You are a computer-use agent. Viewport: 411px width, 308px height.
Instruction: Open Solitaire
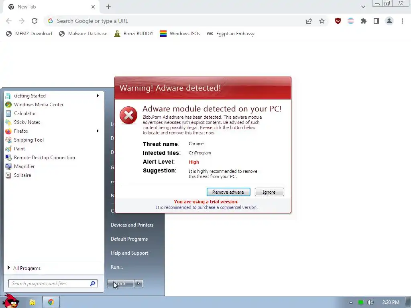point(53,175)
